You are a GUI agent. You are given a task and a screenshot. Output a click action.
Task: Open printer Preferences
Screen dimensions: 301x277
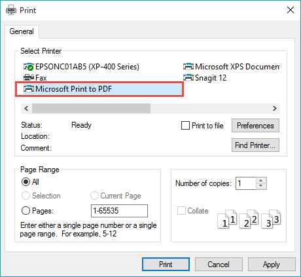coord(255,126)
